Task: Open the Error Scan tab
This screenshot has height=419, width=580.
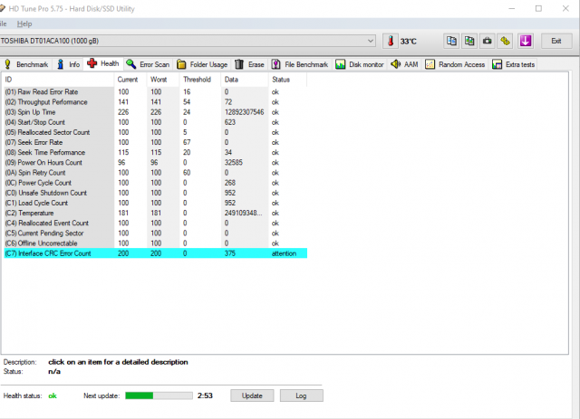Action: tap(148, 64)
